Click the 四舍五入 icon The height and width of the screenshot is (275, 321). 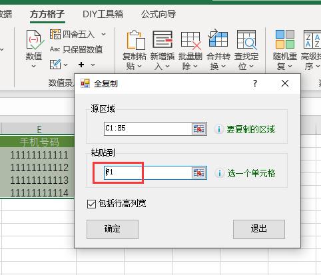click(x=55, y=35)
